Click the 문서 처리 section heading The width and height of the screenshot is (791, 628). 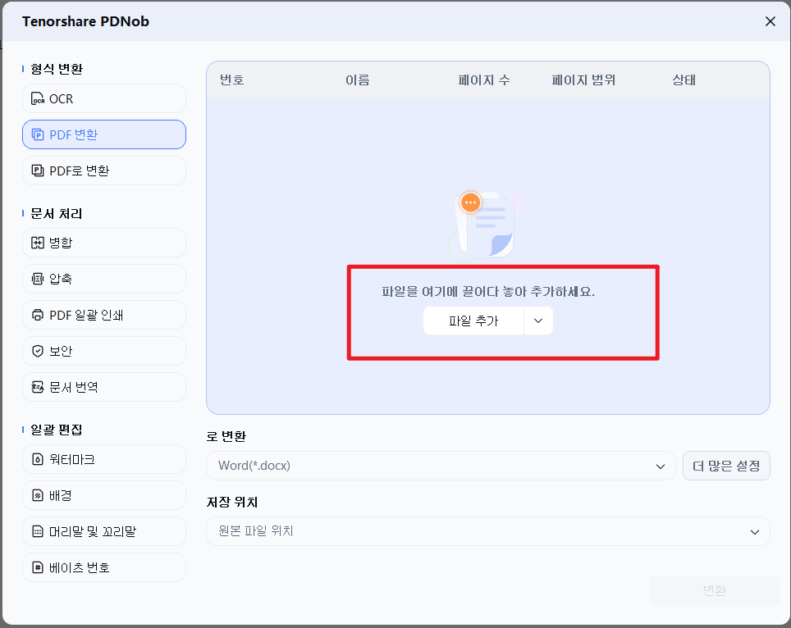(57, 214)
